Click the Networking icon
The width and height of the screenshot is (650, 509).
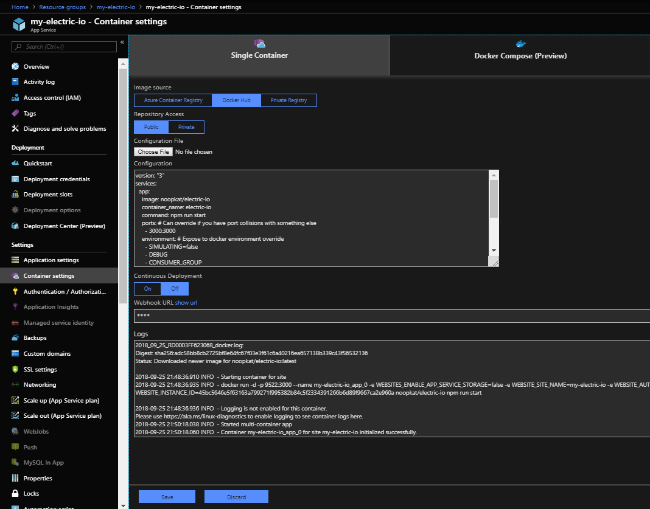point(15,384)
